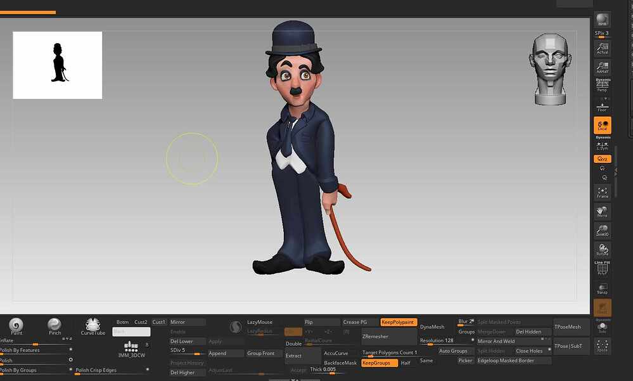The height and width of the screenshot is (381, 633).
Task: Click the ZRemesher button
Action: (389, 337)
